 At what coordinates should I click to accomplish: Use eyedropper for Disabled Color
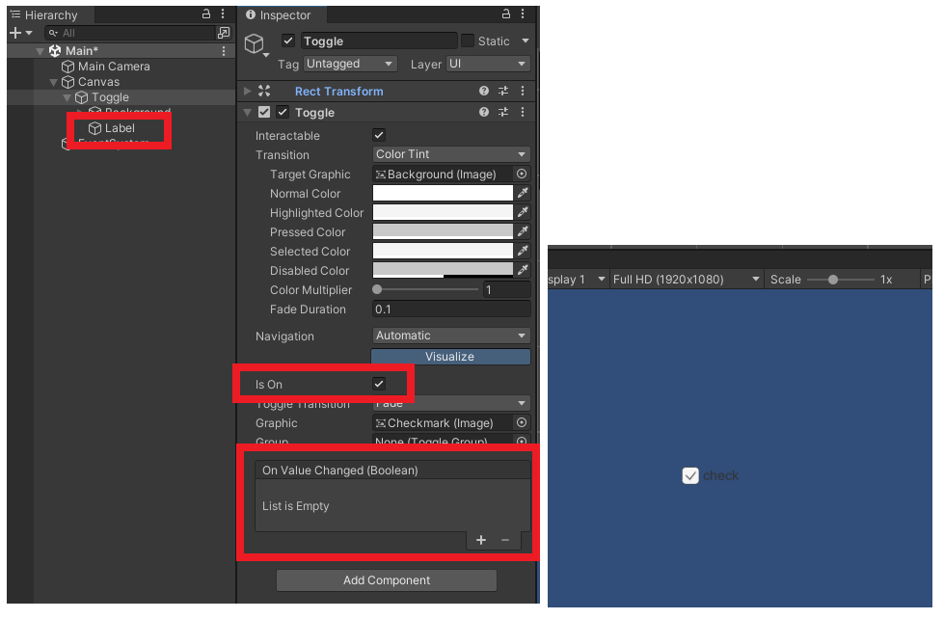523,270
